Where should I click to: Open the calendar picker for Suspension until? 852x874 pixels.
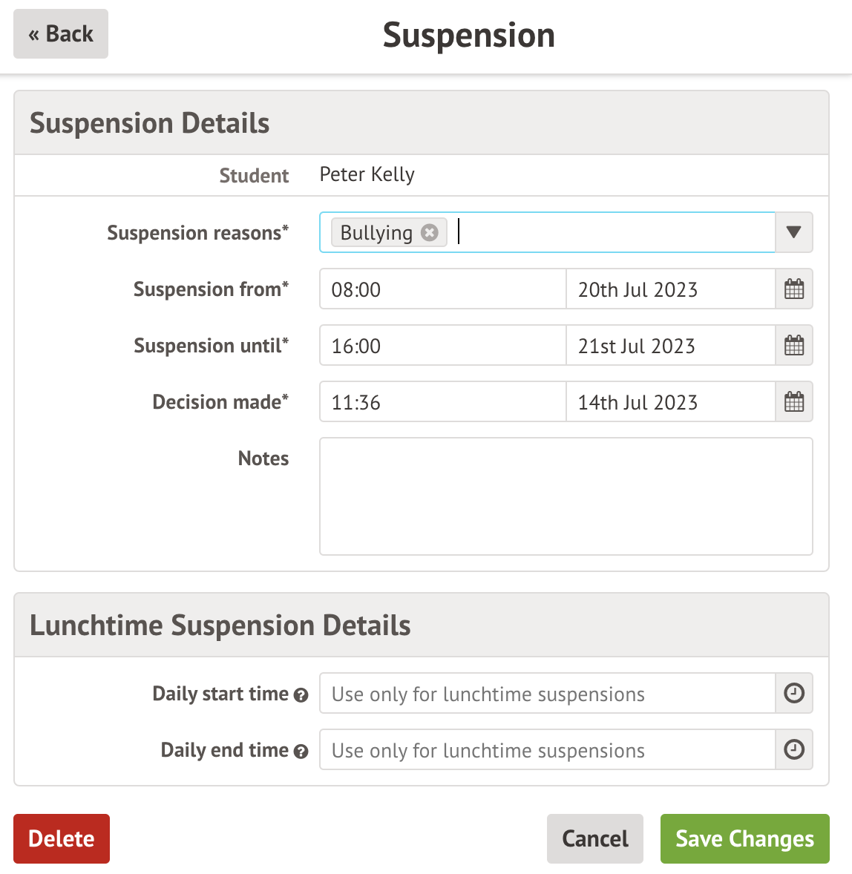793,345
